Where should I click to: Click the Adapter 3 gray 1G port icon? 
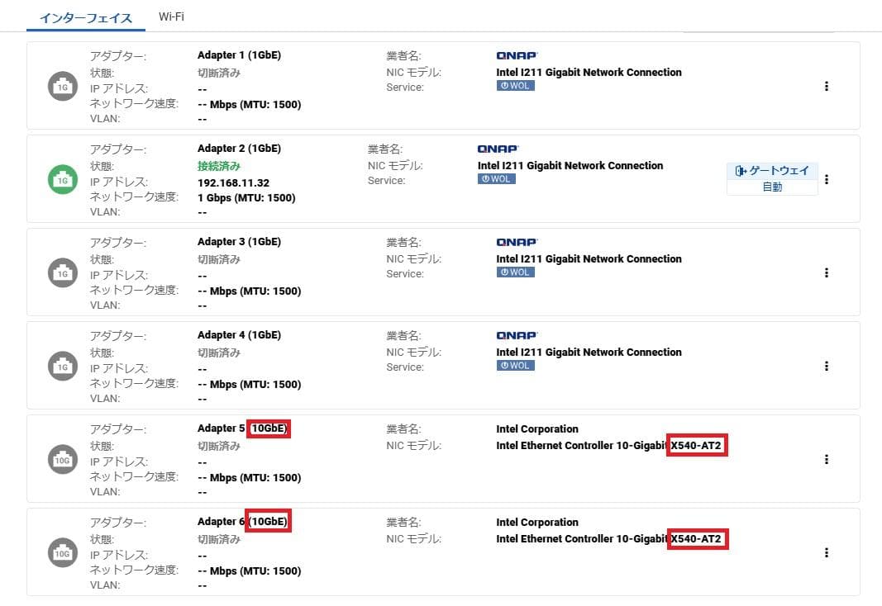coord(62,273)
